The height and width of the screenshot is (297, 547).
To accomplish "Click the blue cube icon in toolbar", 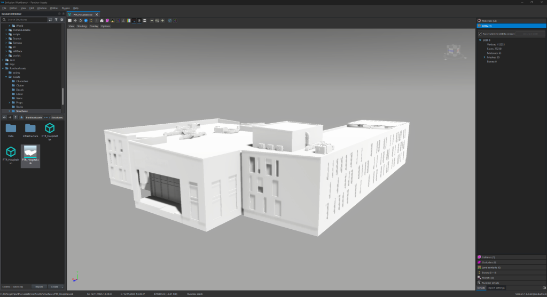I will 86,20.
